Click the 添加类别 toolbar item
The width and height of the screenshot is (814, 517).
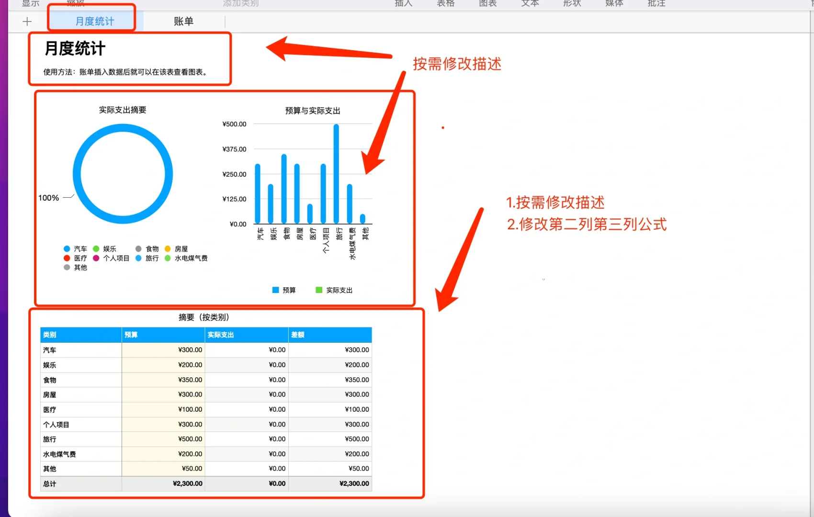[x=240, y=4]
